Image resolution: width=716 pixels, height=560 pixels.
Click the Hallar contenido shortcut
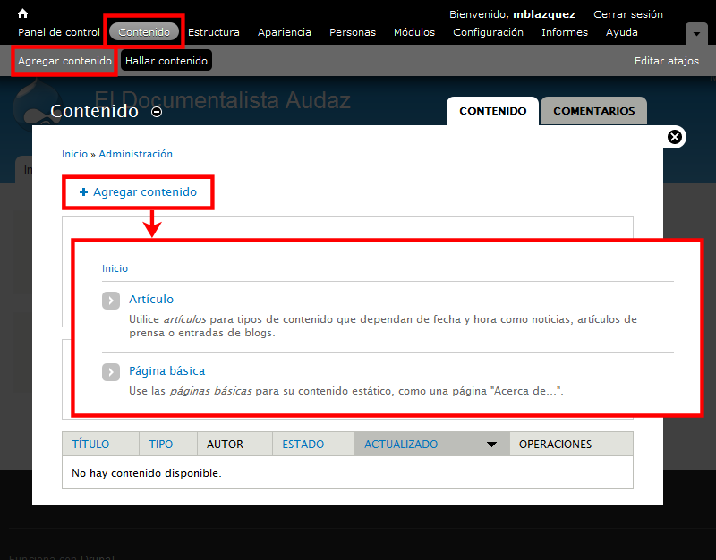[x=166, y=61]
